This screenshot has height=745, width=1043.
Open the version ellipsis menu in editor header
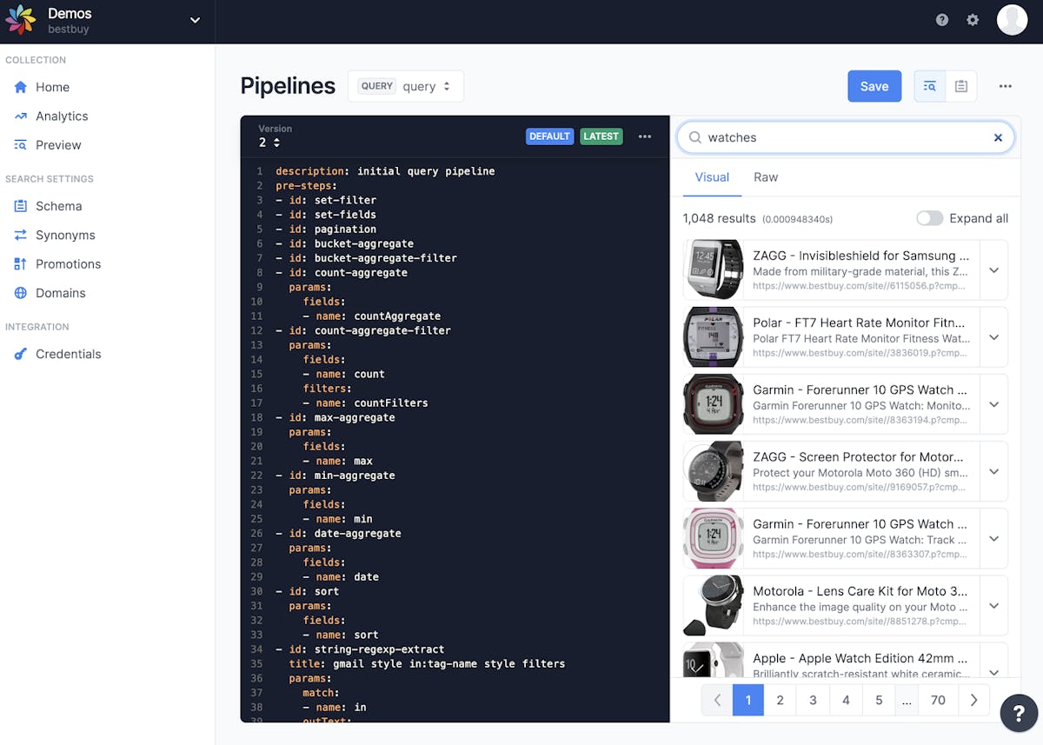[x=645, y=136]
